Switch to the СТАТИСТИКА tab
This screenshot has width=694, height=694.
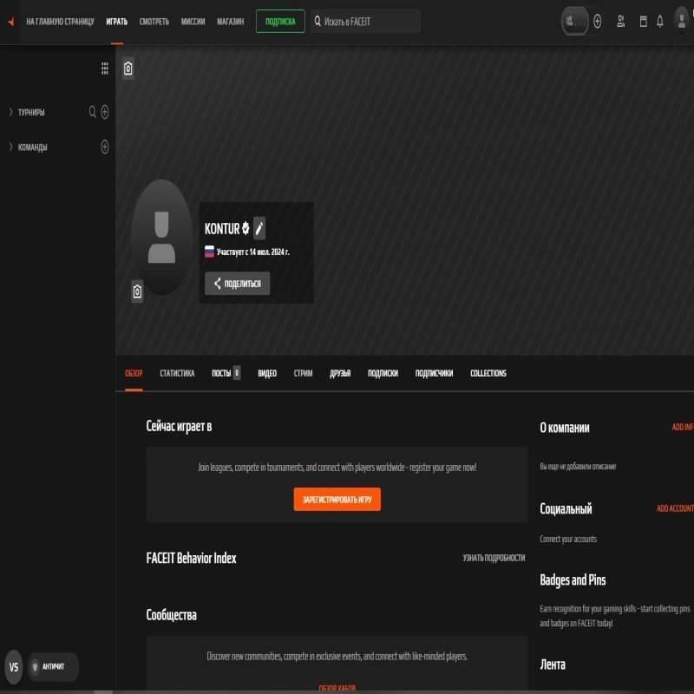178,373
